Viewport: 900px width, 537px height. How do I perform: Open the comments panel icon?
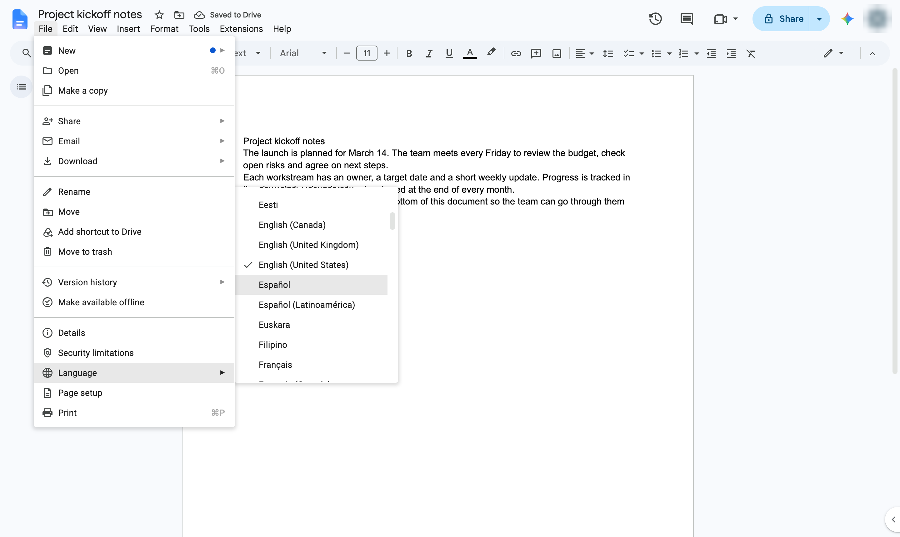click(x=686, y=19)
